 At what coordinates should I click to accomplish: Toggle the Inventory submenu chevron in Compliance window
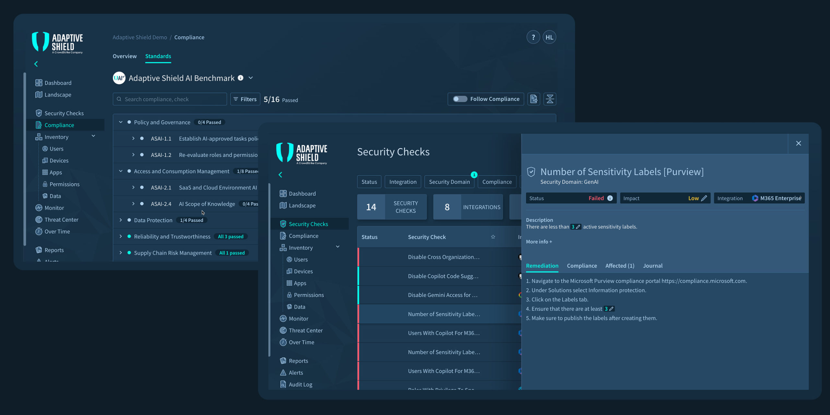[93, 136]
